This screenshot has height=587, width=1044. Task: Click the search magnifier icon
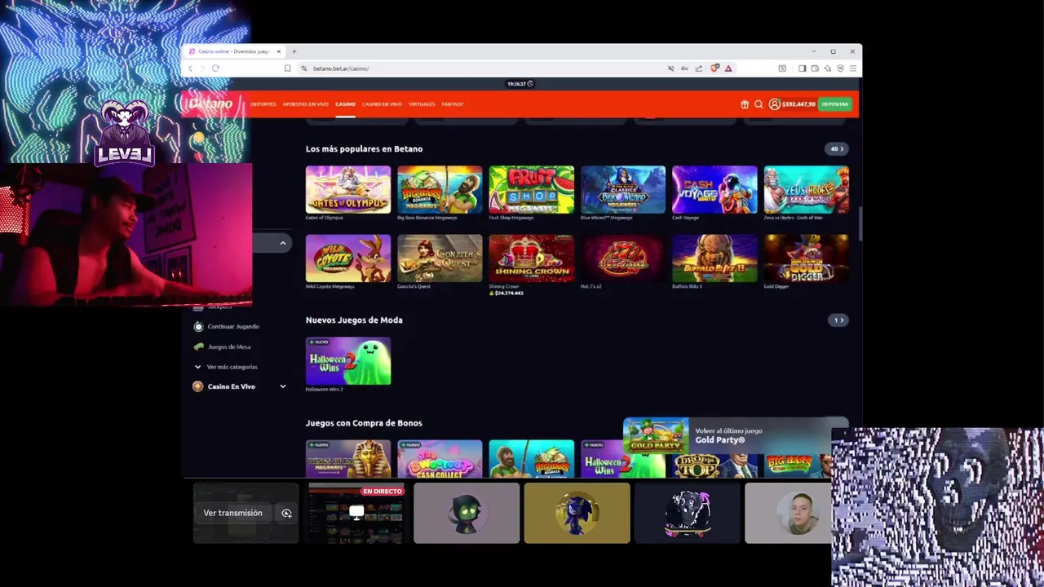click(759, 104)
